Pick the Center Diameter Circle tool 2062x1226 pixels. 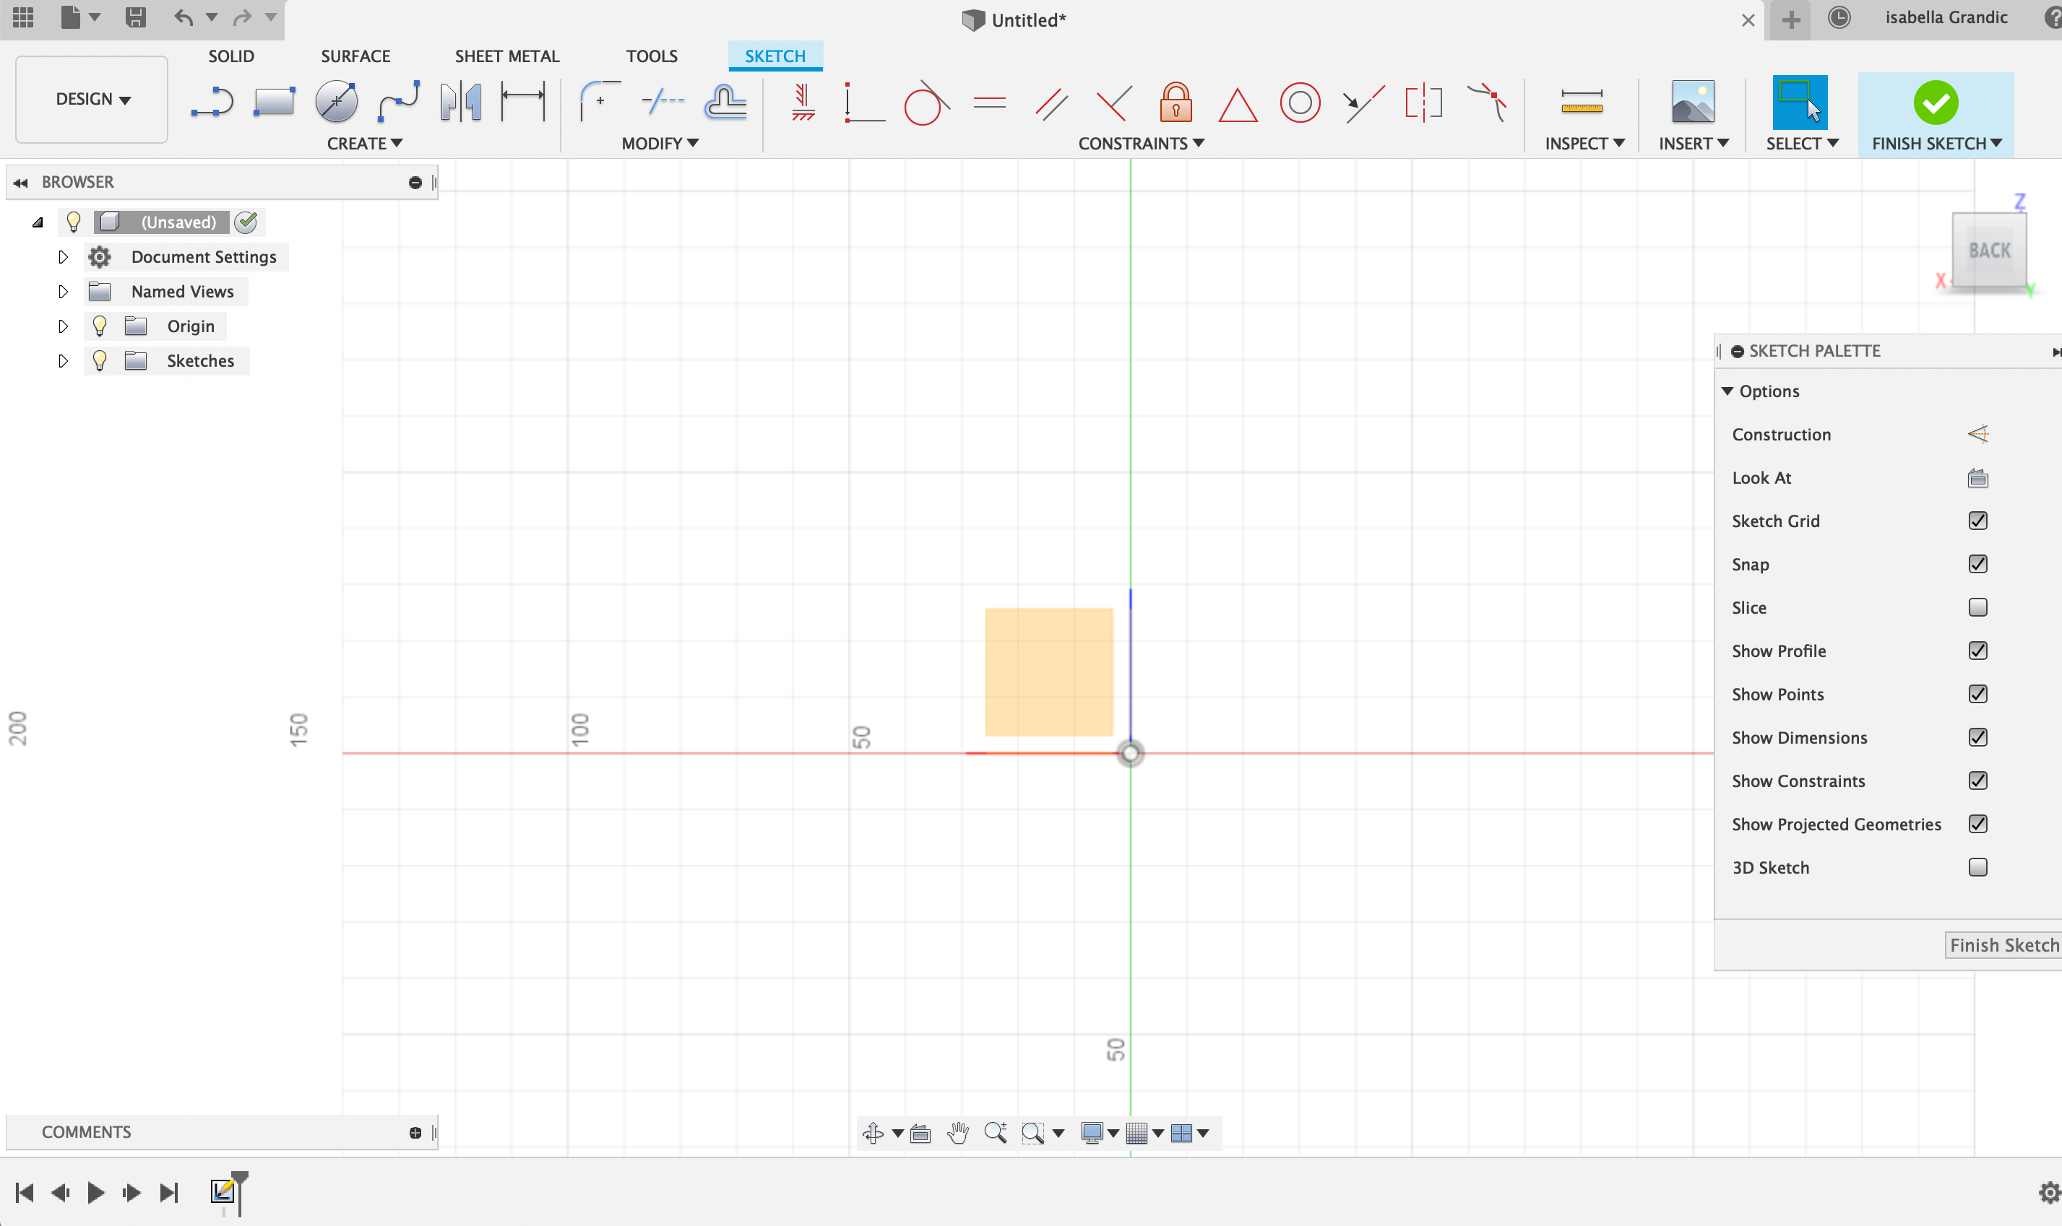click(337, 103)
